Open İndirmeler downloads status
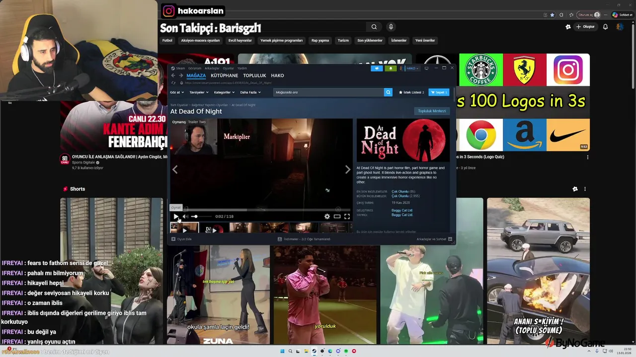This screenshot has width=636, height=357. pos(304,239)
